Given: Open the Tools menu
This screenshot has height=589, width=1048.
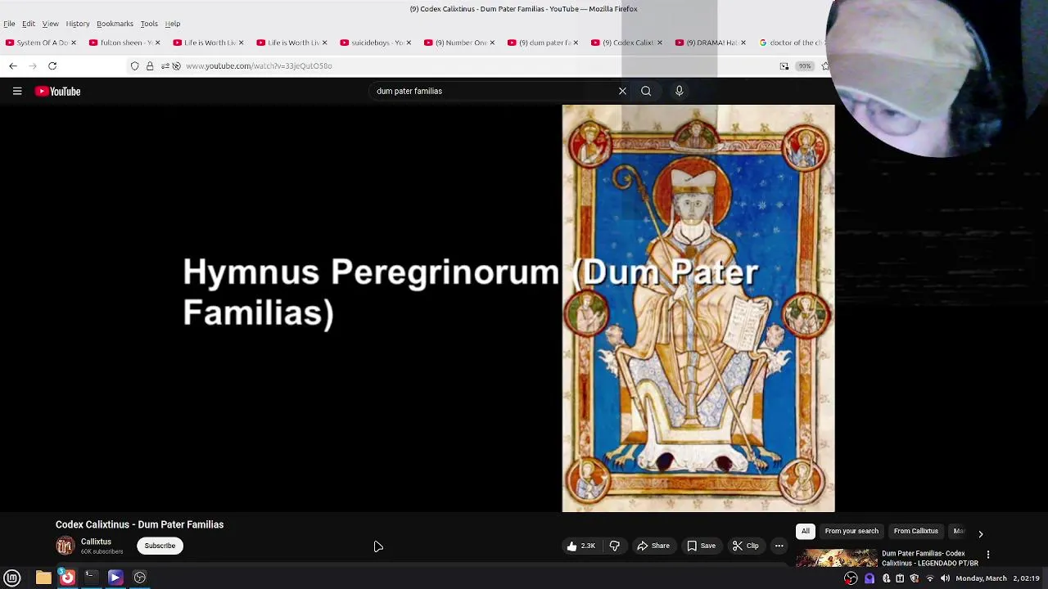Looking at the screenshot, I should (149, 24).
